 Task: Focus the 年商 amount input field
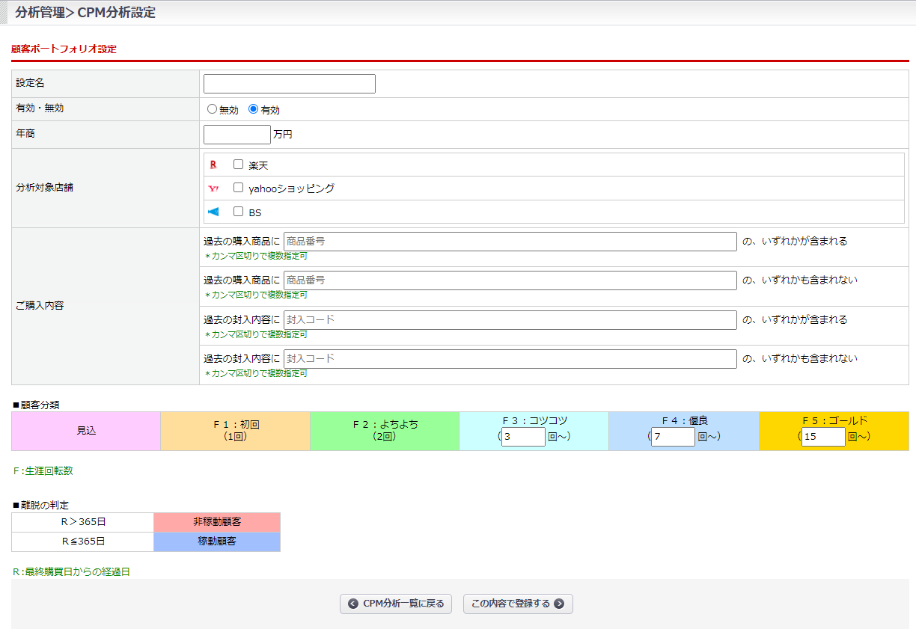tap(236, 135)
